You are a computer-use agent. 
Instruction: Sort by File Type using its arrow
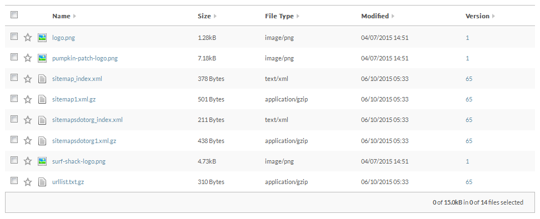click(298, 16)
